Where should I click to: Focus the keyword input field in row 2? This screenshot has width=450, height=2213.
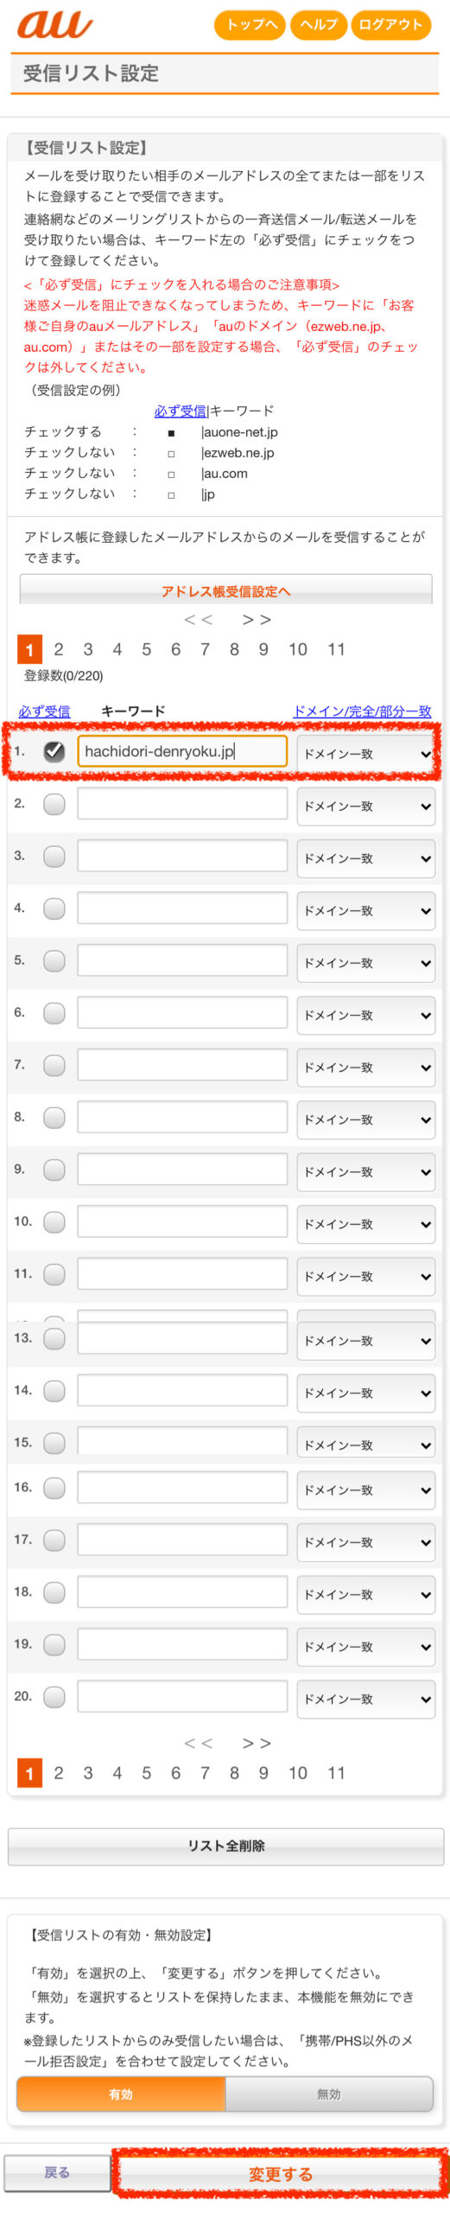(x=182, y=804)
